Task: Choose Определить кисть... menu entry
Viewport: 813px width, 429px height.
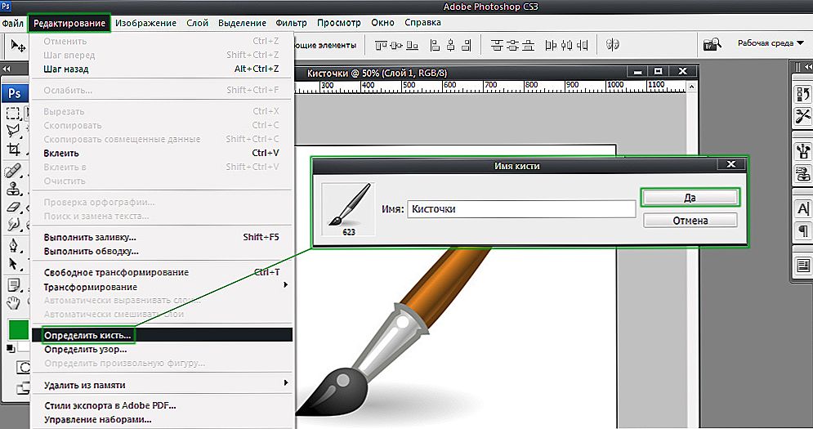Action: 162,335
